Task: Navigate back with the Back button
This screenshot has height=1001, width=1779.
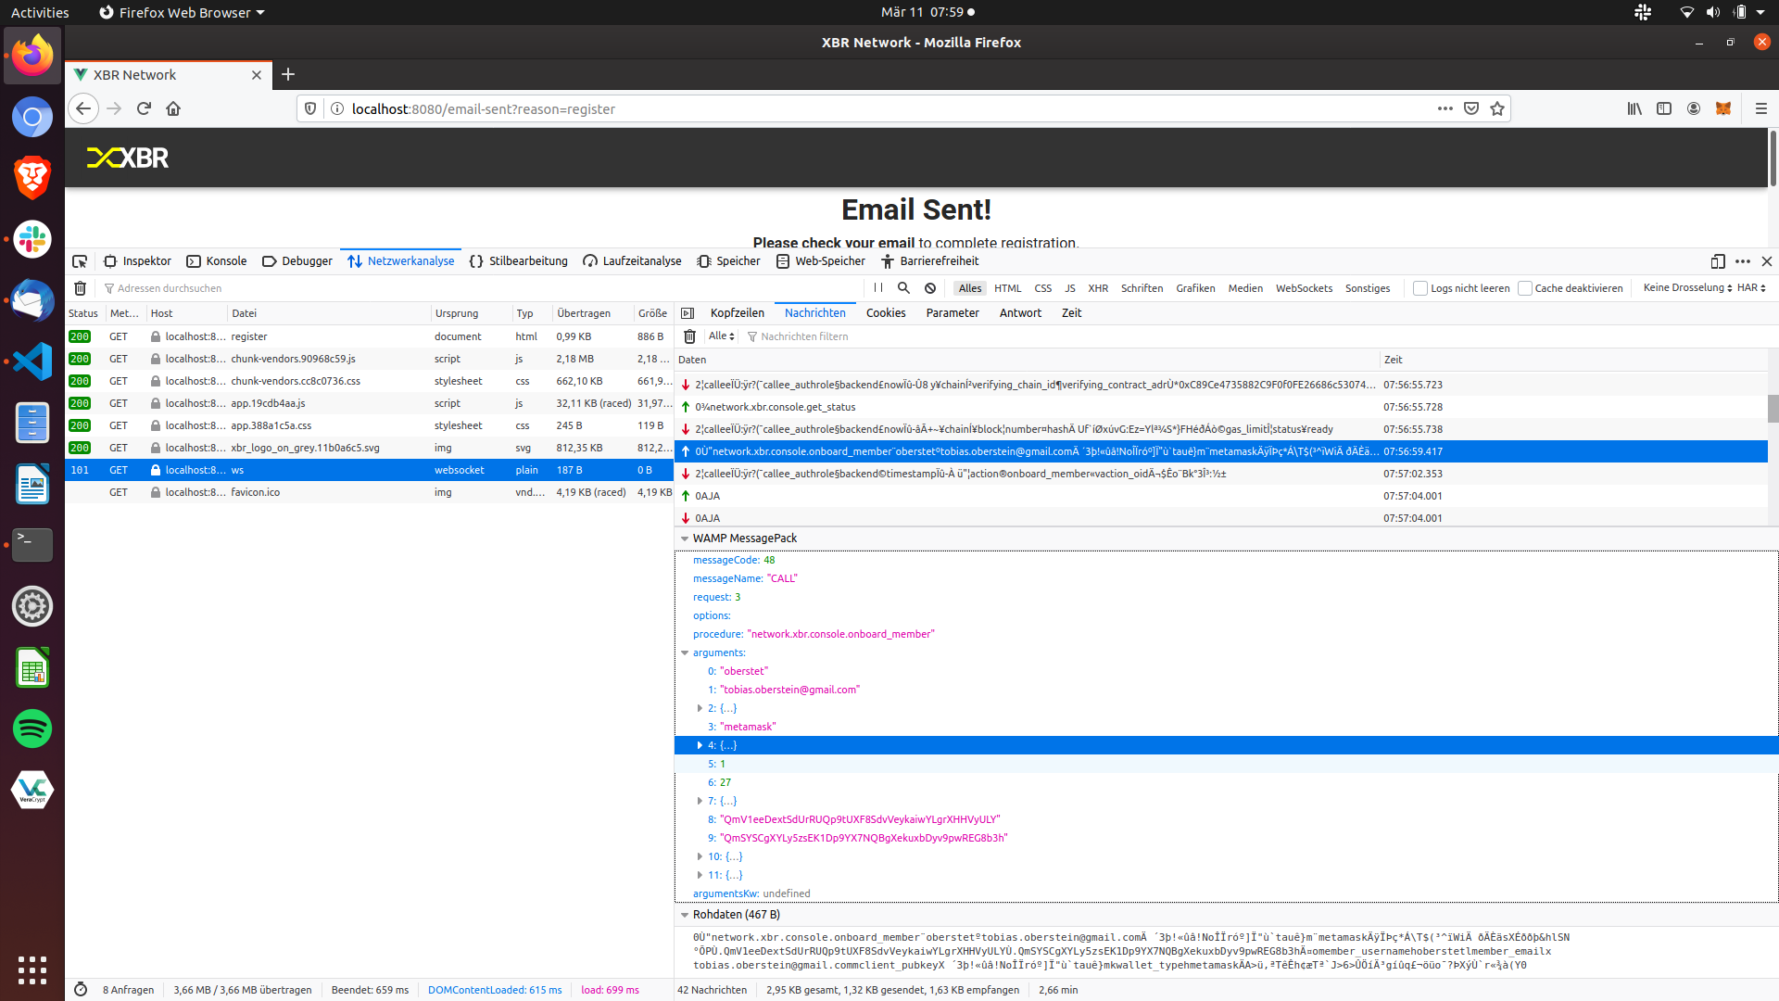Action: [x=83, y=108]
